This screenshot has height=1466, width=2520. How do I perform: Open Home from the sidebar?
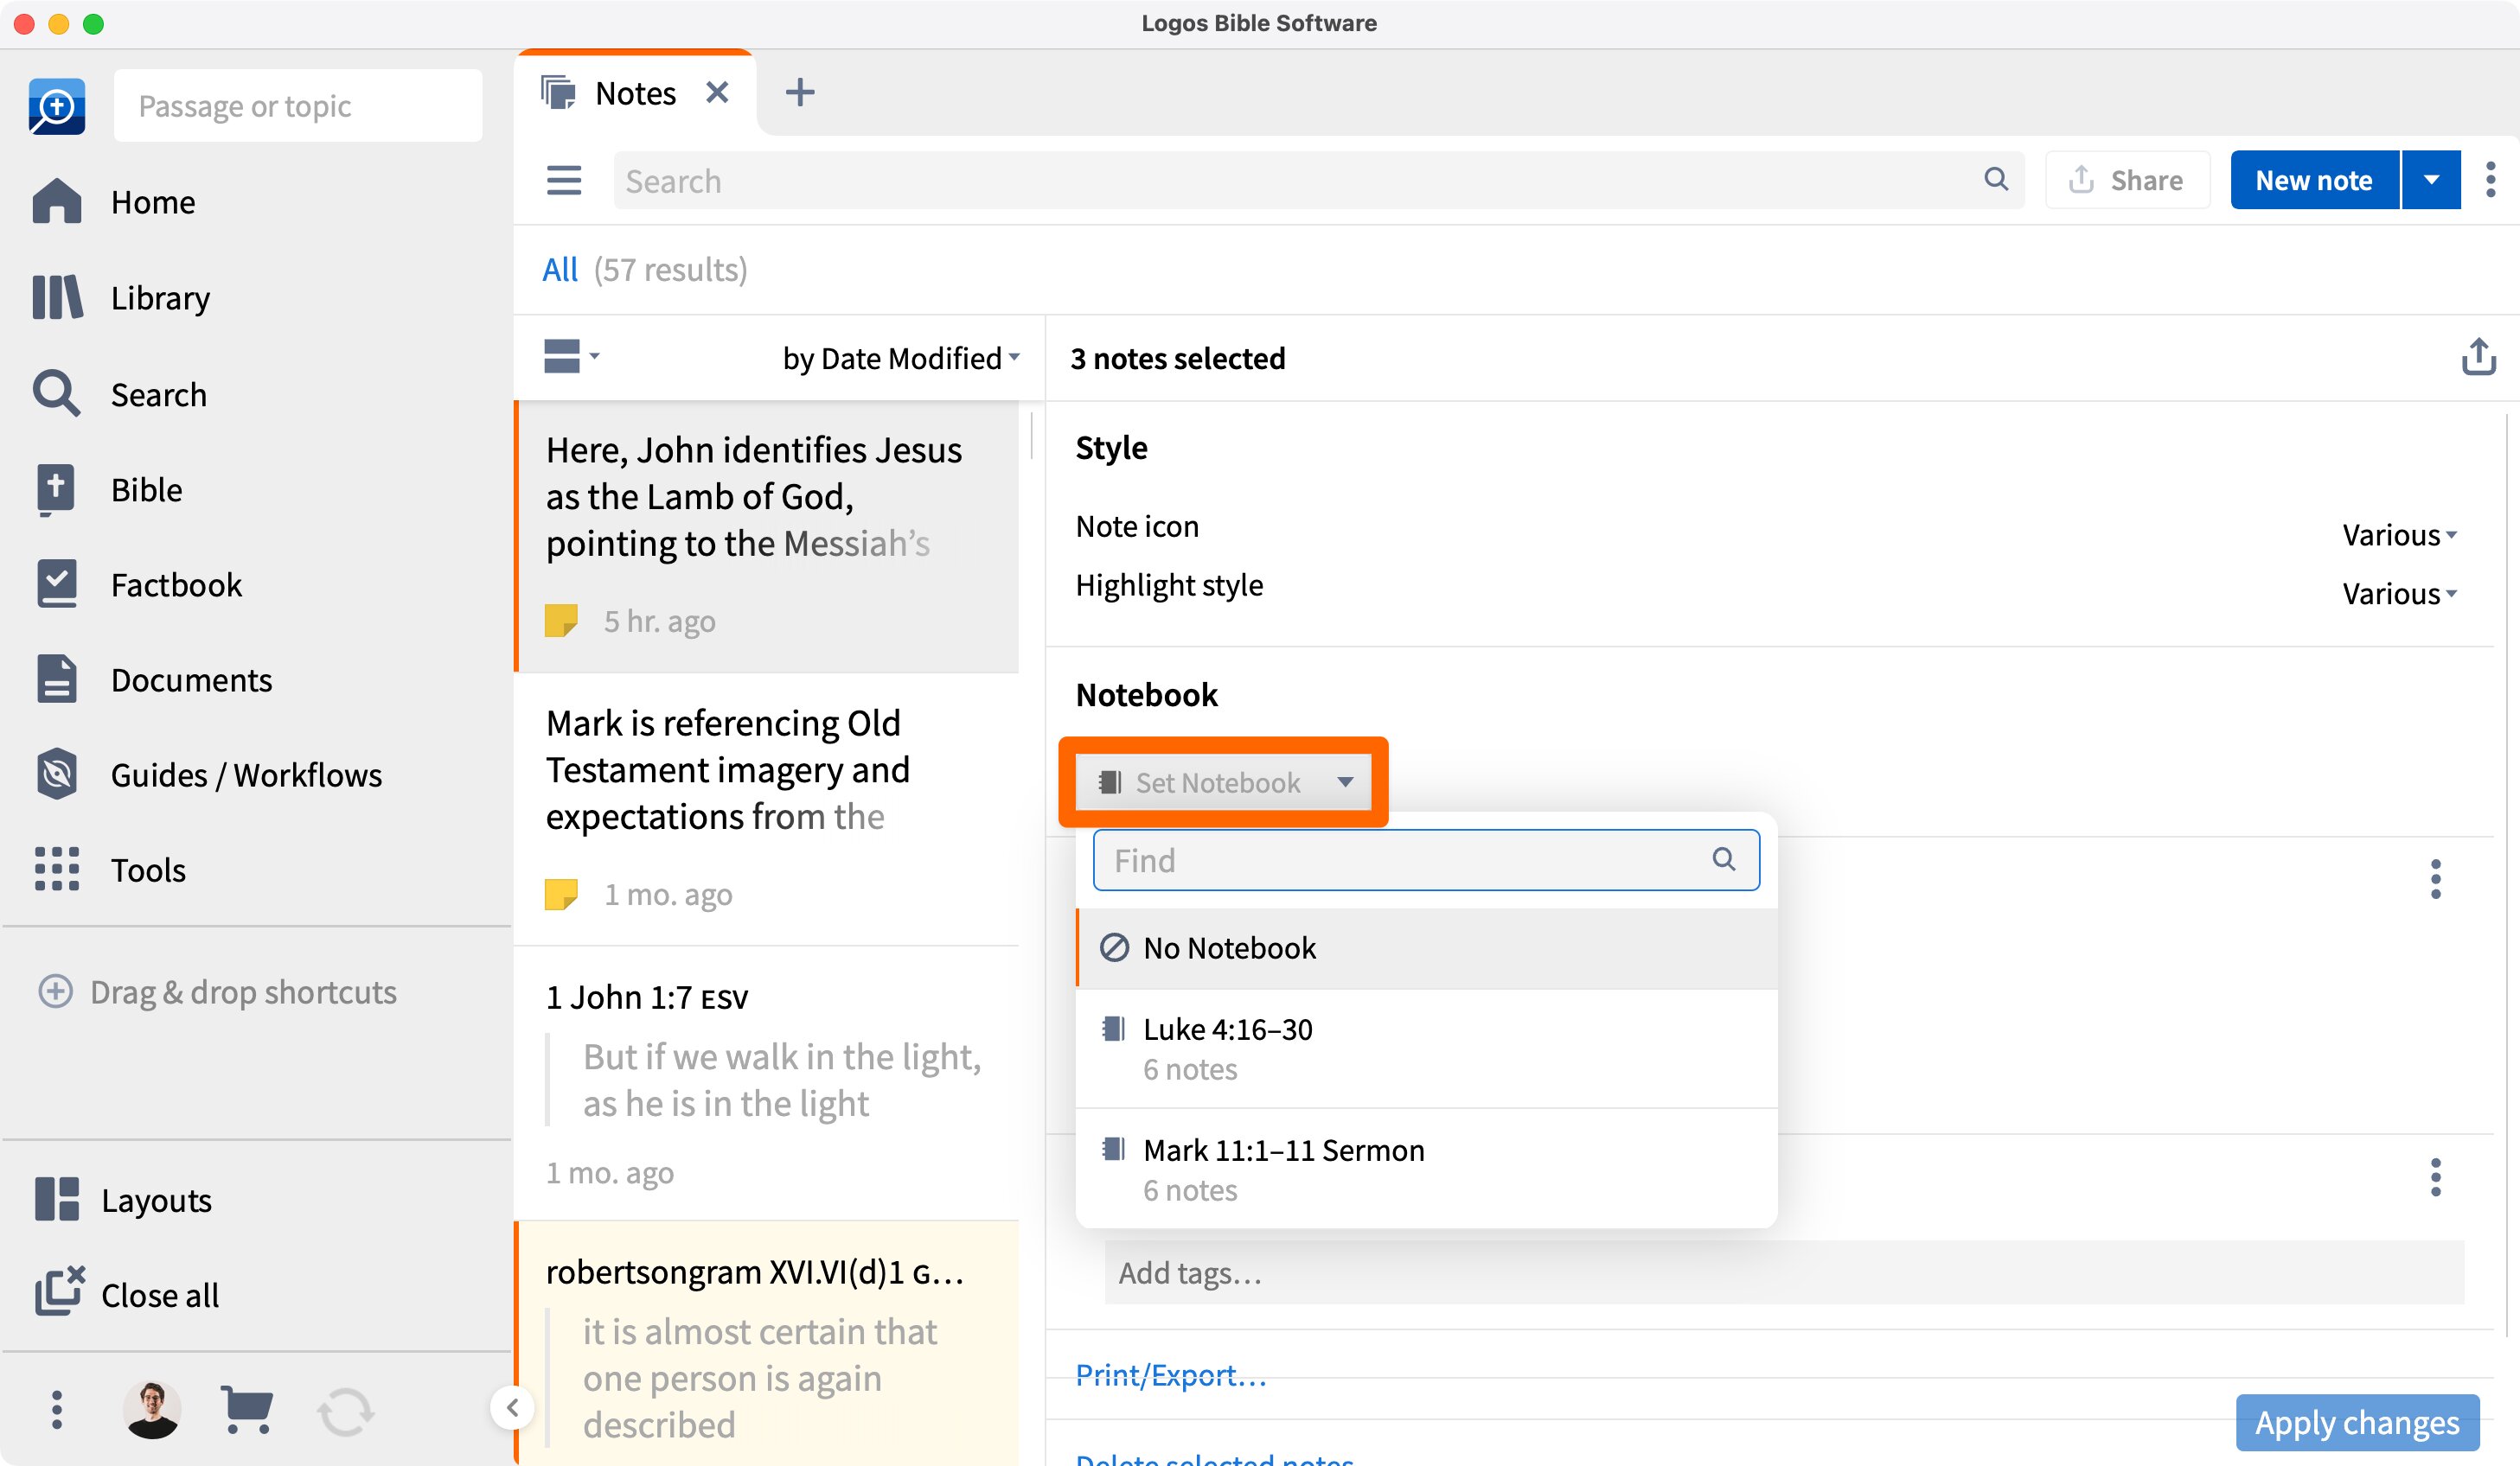[x=114, y=202]
